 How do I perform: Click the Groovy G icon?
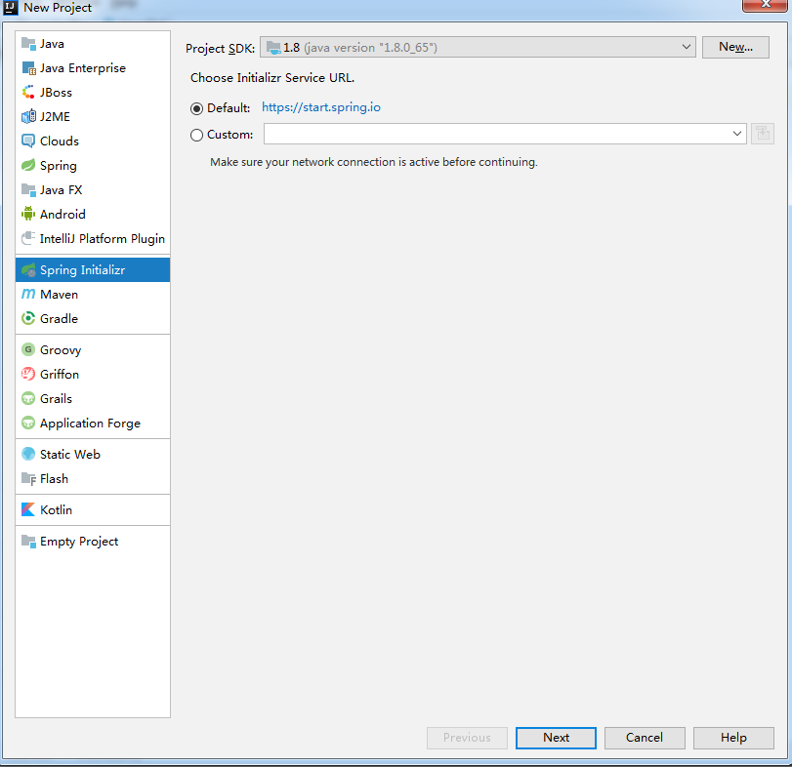(x=28, y=349)
